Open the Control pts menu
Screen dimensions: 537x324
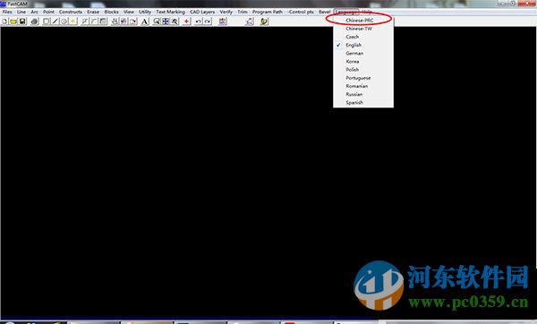point(301,12)
